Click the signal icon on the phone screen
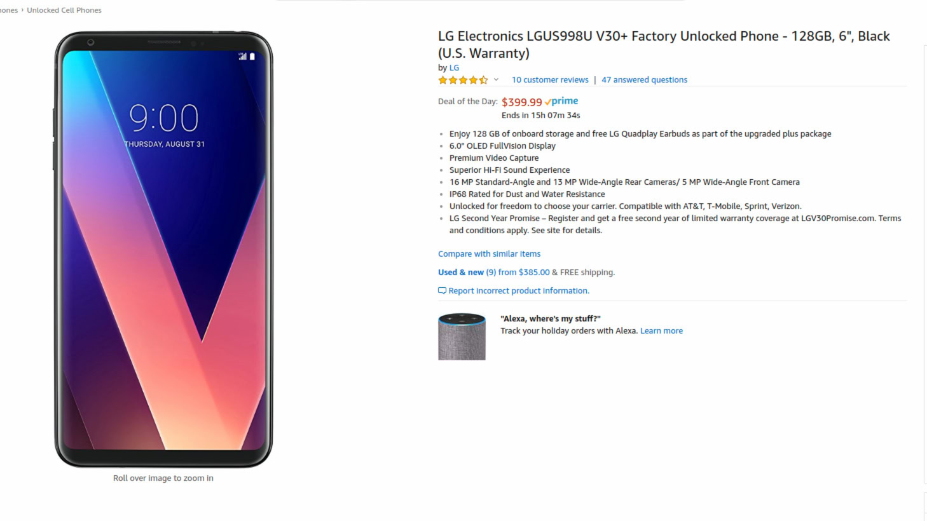Image resolution: width=927 pixels, height=521 pixels. coord(242,57)
